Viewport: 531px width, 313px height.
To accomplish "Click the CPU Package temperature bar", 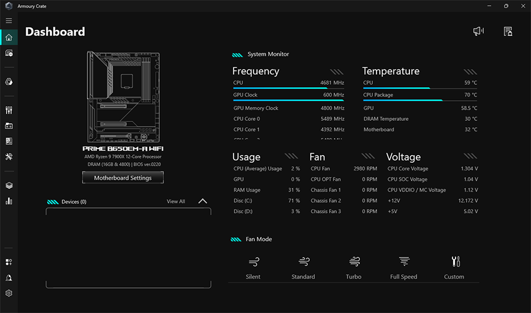I will pyautogui.click(x=420, y=100).
